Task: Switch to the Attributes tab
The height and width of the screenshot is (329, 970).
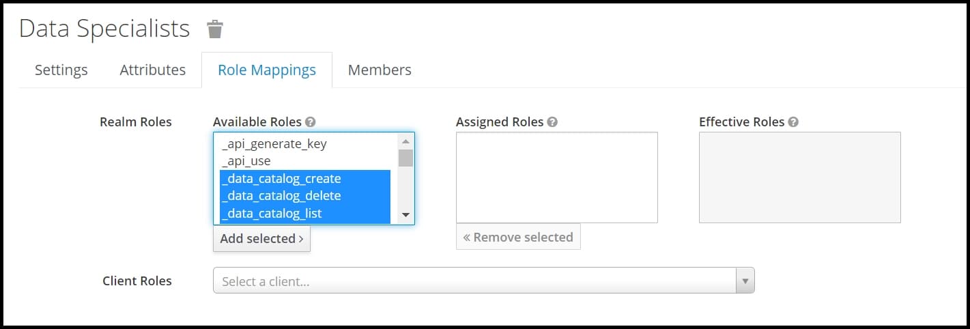Action: [153, 70]
